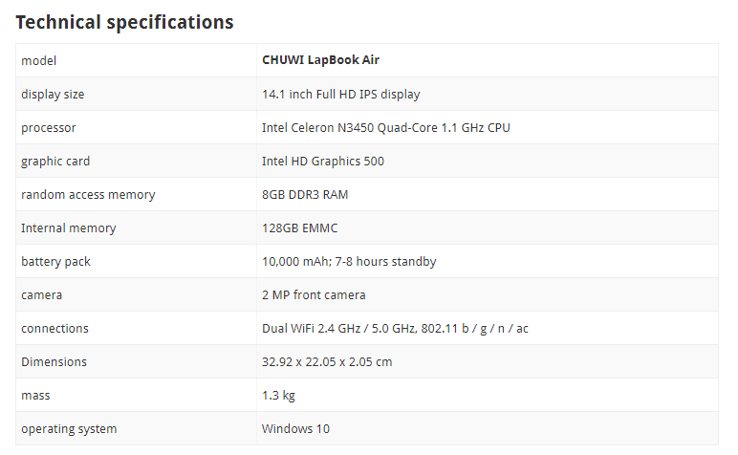
Task: Click the Dimensions value 32.92 x 22.05 x 2.05 cm
Action: 327,362
